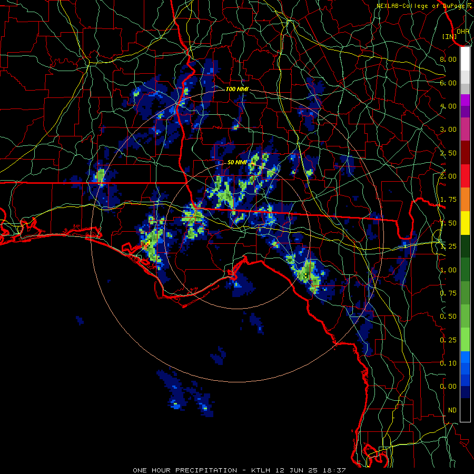
Task: Pick the darkest green legend swatch
Action: 465,246
